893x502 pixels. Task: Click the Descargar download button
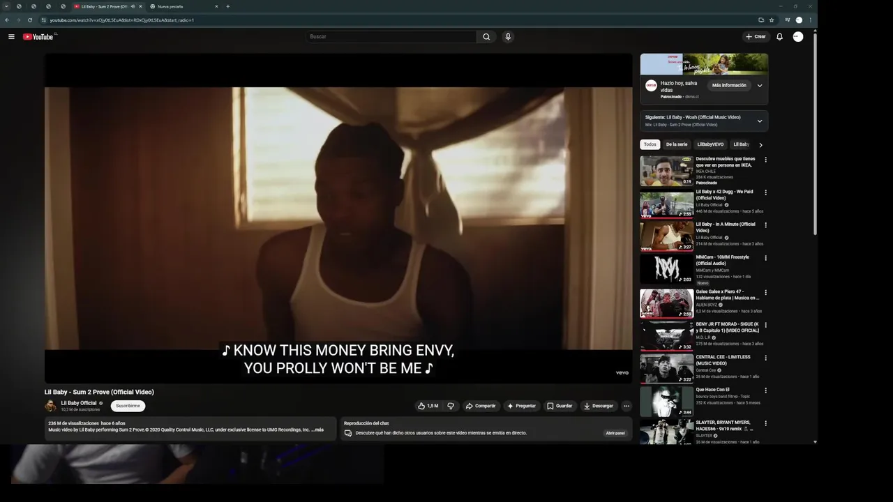[599, 406]
